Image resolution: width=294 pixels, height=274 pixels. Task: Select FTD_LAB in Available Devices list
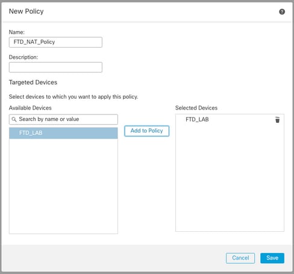63,133
